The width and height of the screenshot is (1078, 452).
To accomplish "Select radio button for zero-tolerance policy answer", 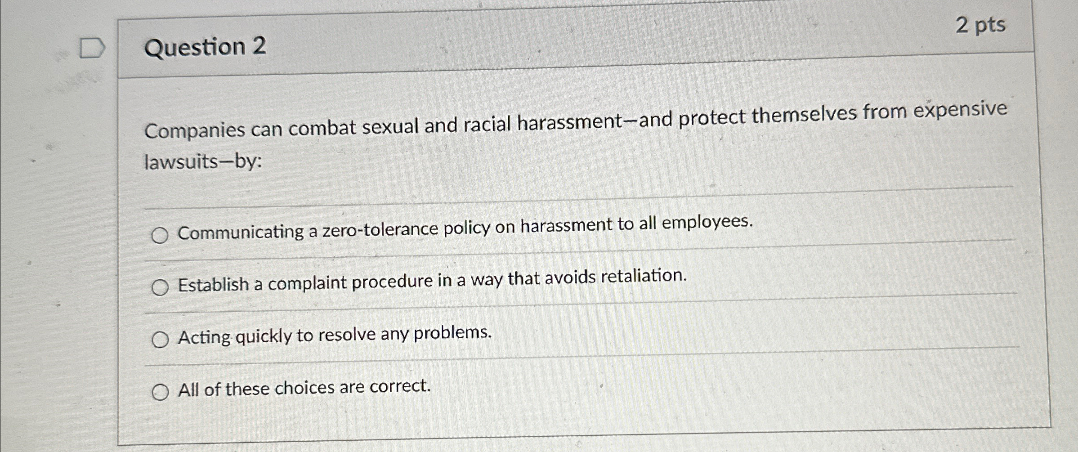I will (x=160, y=235).
